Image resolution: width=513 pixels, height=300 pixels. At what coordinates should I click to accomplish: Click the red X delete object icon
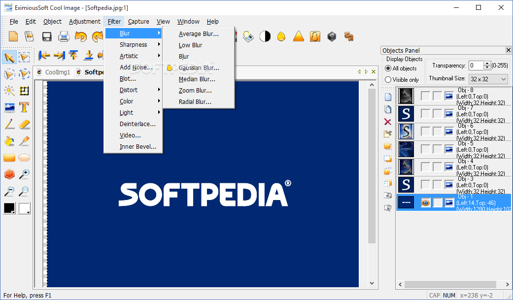[x=388, y=122]
